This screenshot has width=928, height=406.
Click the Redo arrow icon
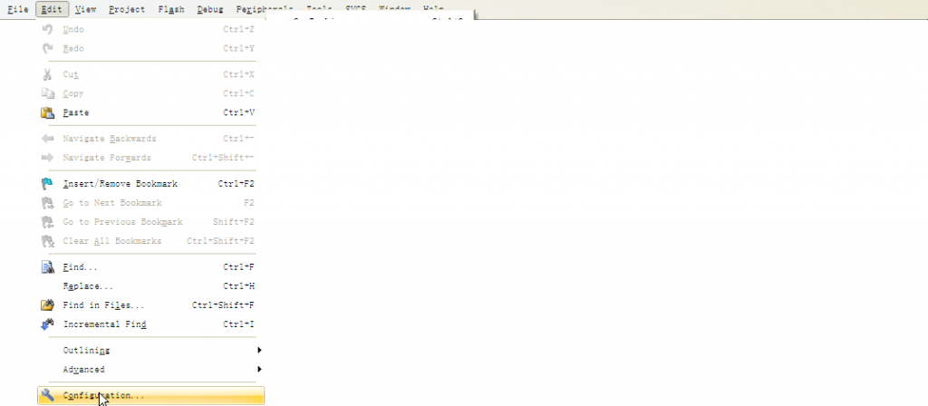(x=48, y=49)
